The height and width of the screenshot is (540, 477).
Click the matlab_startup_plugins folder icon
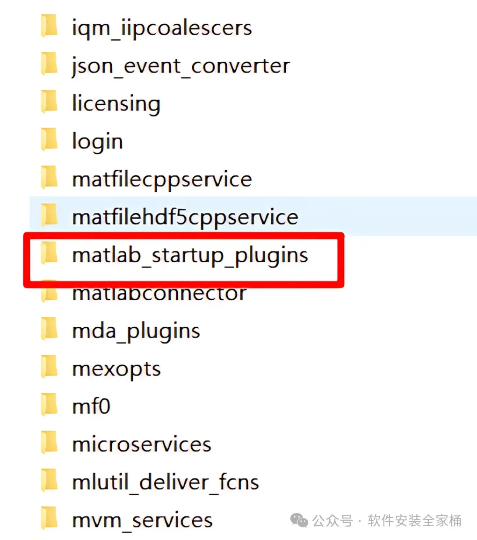coord(49,253)
